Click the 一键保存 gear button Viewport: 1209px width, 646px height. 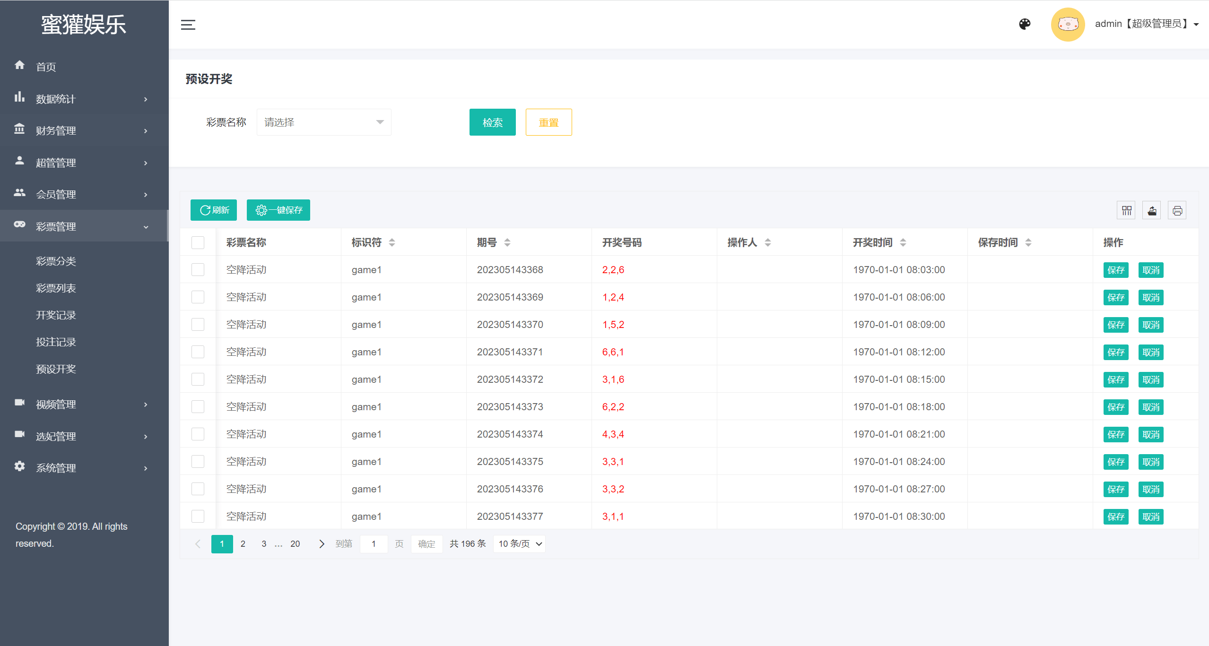click(x=278, y=210)
